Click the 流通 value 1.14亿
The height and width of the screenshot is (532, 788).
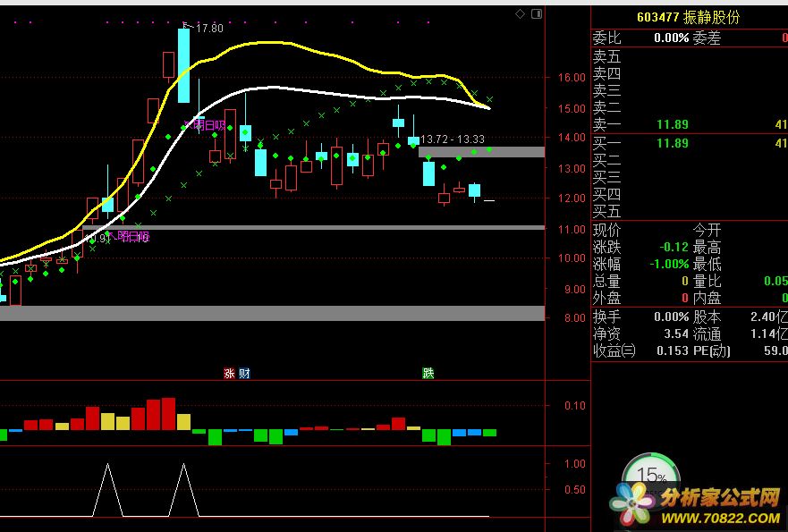769,334
